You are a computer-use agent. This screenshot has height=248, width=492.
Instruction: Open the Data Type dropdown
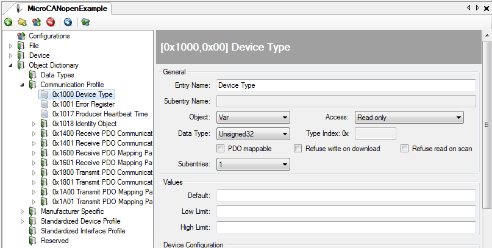click(x=253, y=134)
